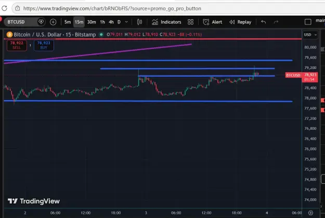Switch to the 30m timeframe
325x218 pixels.
click(x=92, y=22)
